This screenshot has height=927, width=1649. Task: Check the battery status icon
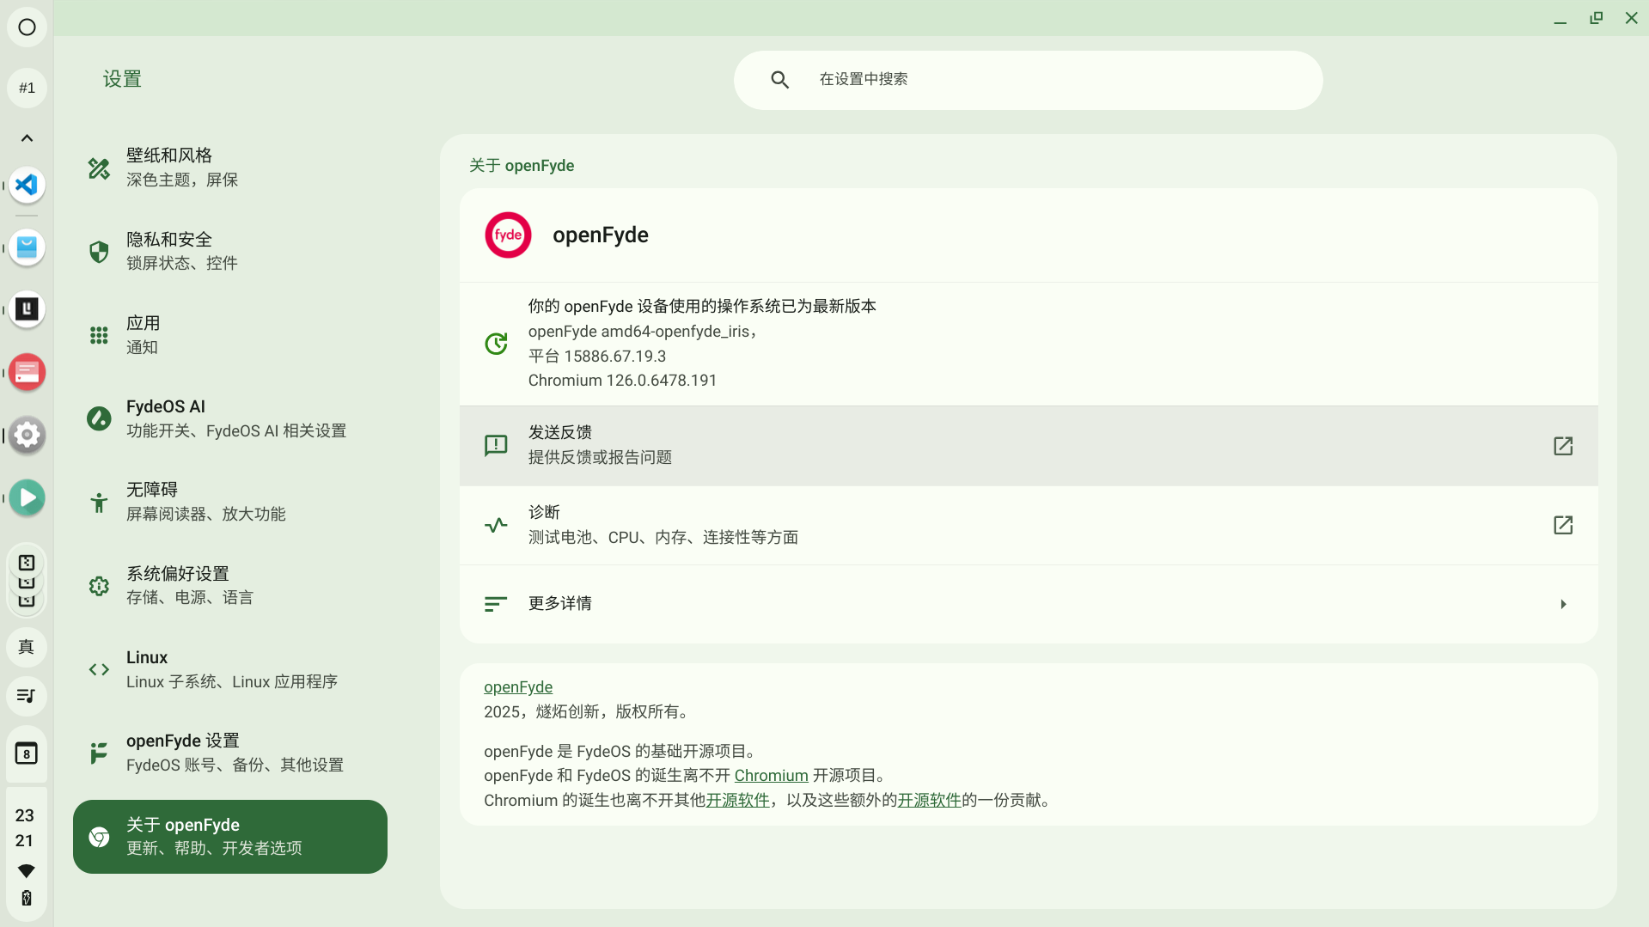tap(27, 898)
